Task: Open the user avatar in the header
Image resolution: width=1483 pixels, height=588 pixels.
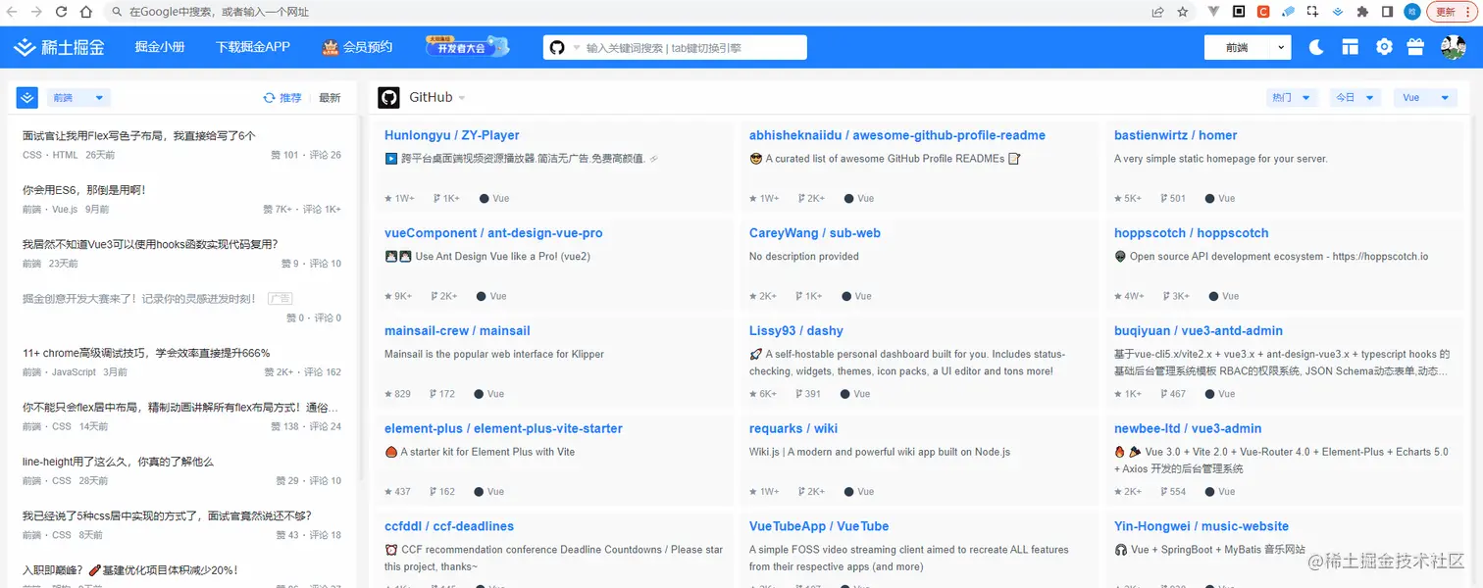Action: click(1453, 47)
